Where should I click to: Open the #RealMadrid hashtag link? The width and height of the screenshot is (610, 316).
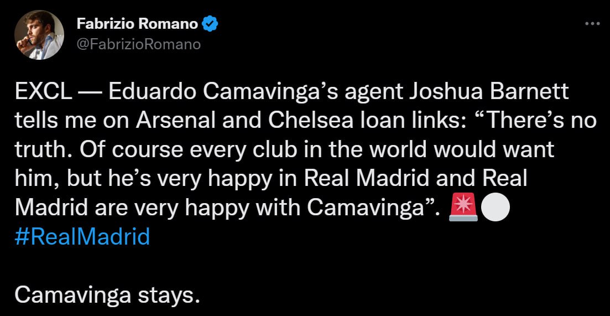tap(82, 236)
